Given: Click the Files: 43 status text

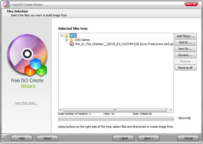Looking at the screenshot, I should coord(109,114).
